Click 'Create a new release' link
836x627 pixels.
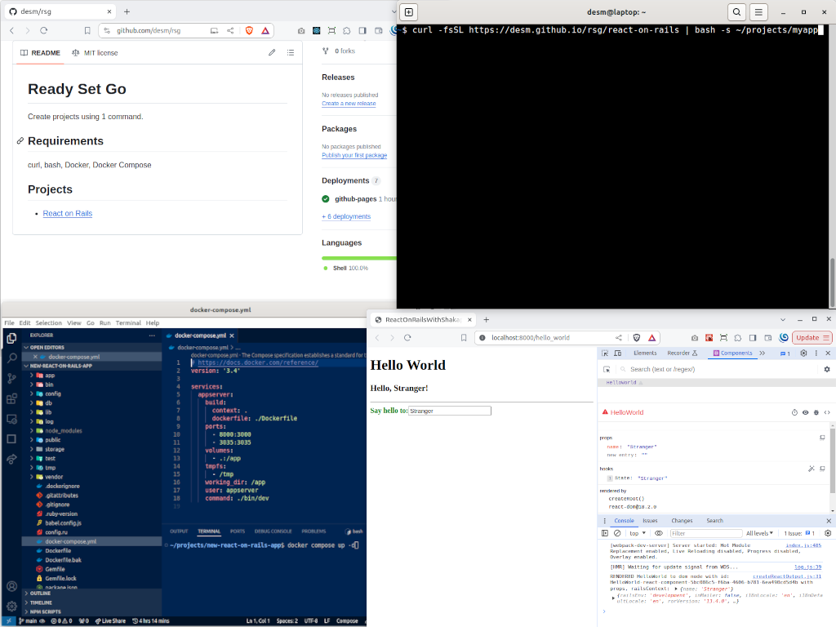tap(349, 104)
